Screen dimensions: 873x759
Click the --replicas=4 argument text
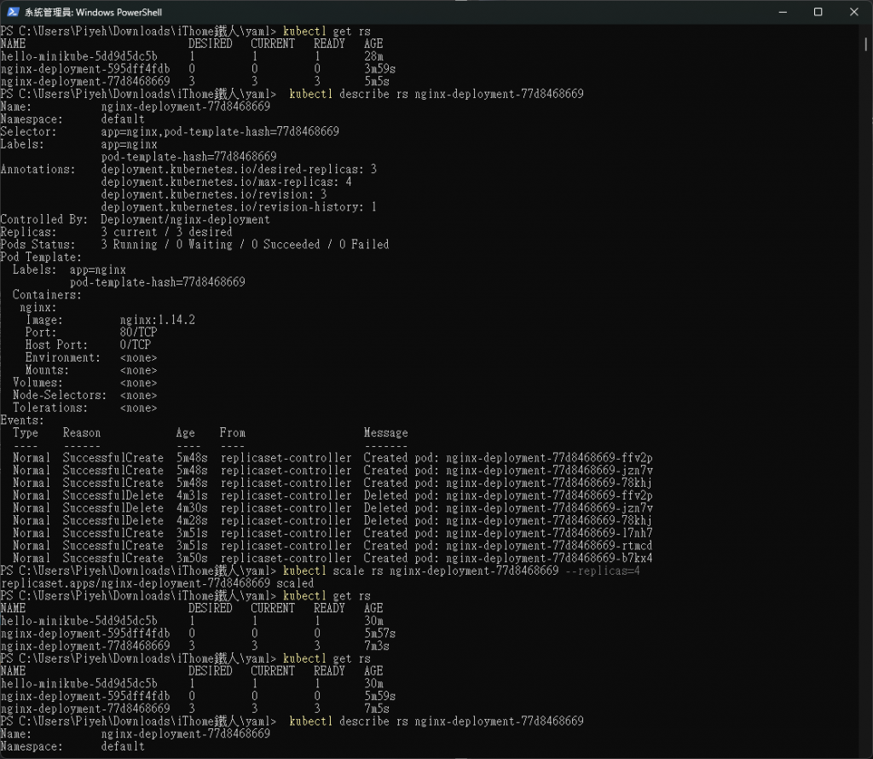click(x=603, y=571)
